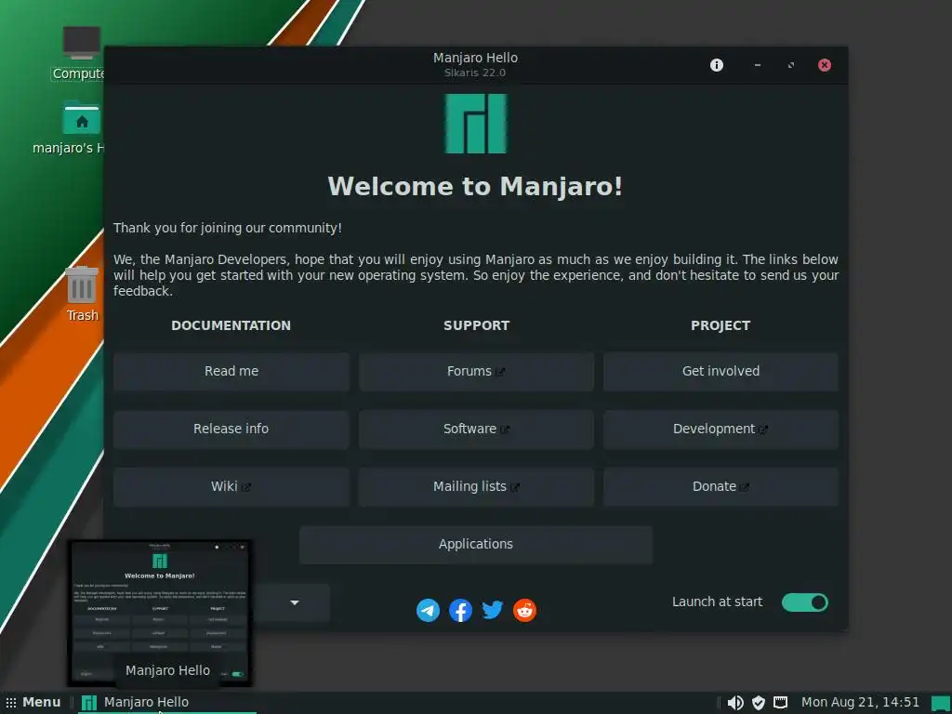This screenshot has width=952, height=714.
Task: Click the PROJECT heading
Action: pos(721,325)
